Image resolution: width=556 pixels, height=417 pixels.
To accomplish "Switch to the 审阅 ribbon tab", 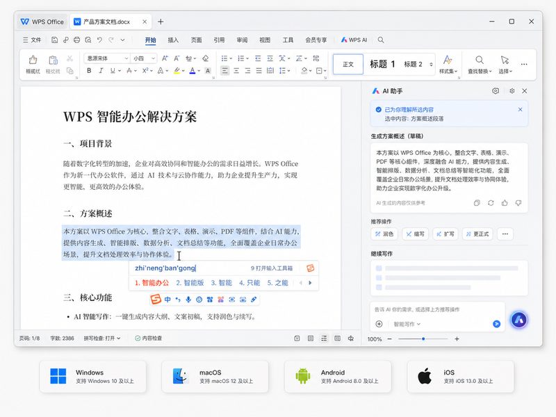I will pyautogui.click(x=242, y=40).
